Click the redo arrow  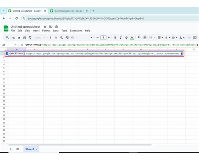pos(19,38)
